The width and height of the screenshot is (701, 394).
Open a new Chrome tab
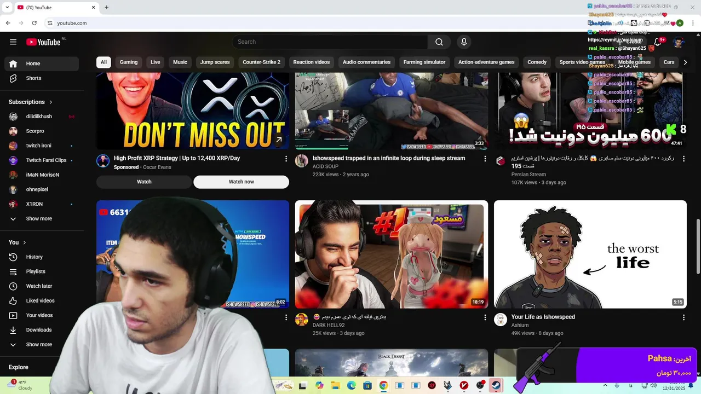(x=106, y=7)
